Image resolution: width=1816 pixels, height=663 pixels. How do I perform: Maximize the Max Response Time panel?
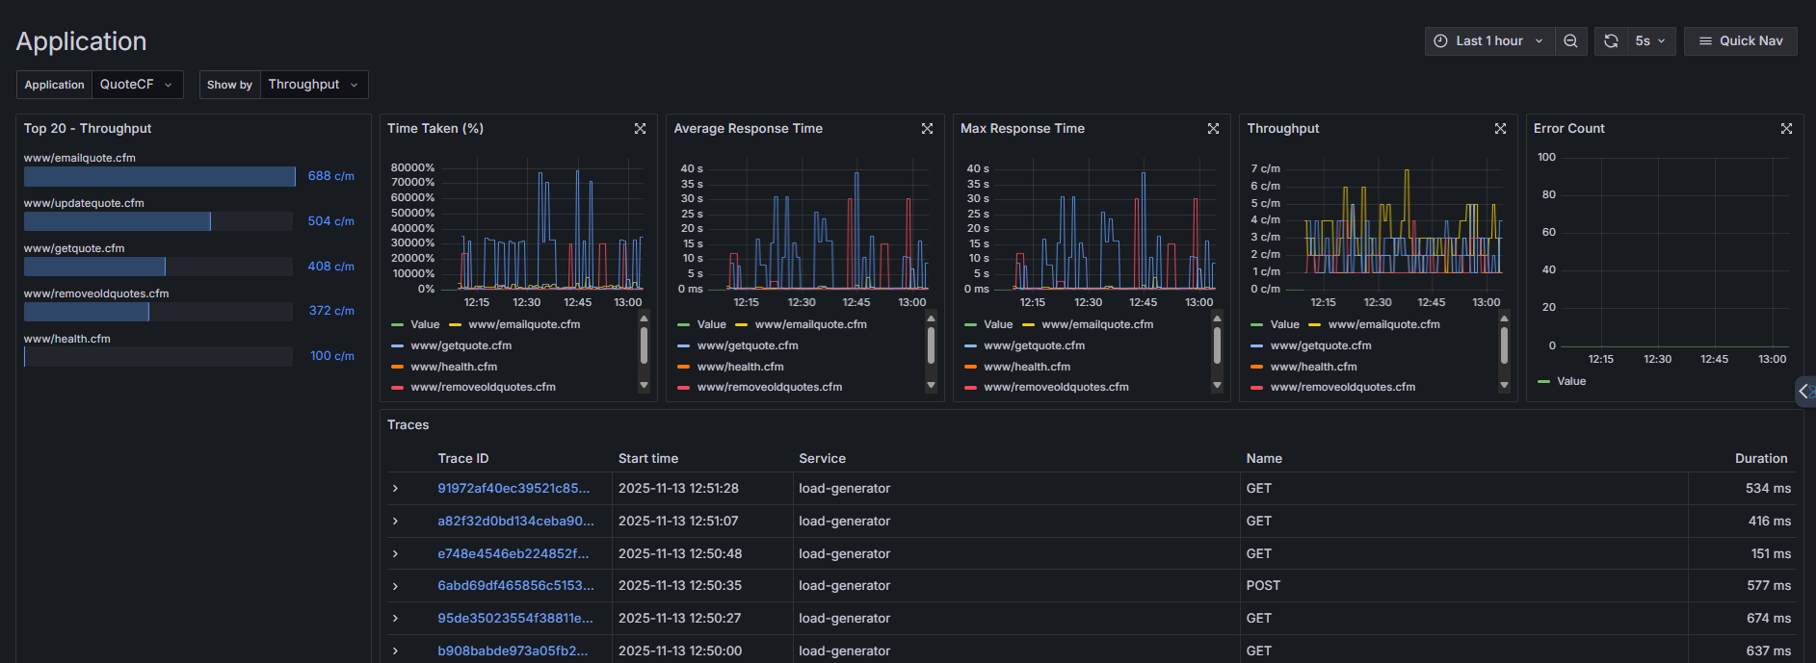1213,129
